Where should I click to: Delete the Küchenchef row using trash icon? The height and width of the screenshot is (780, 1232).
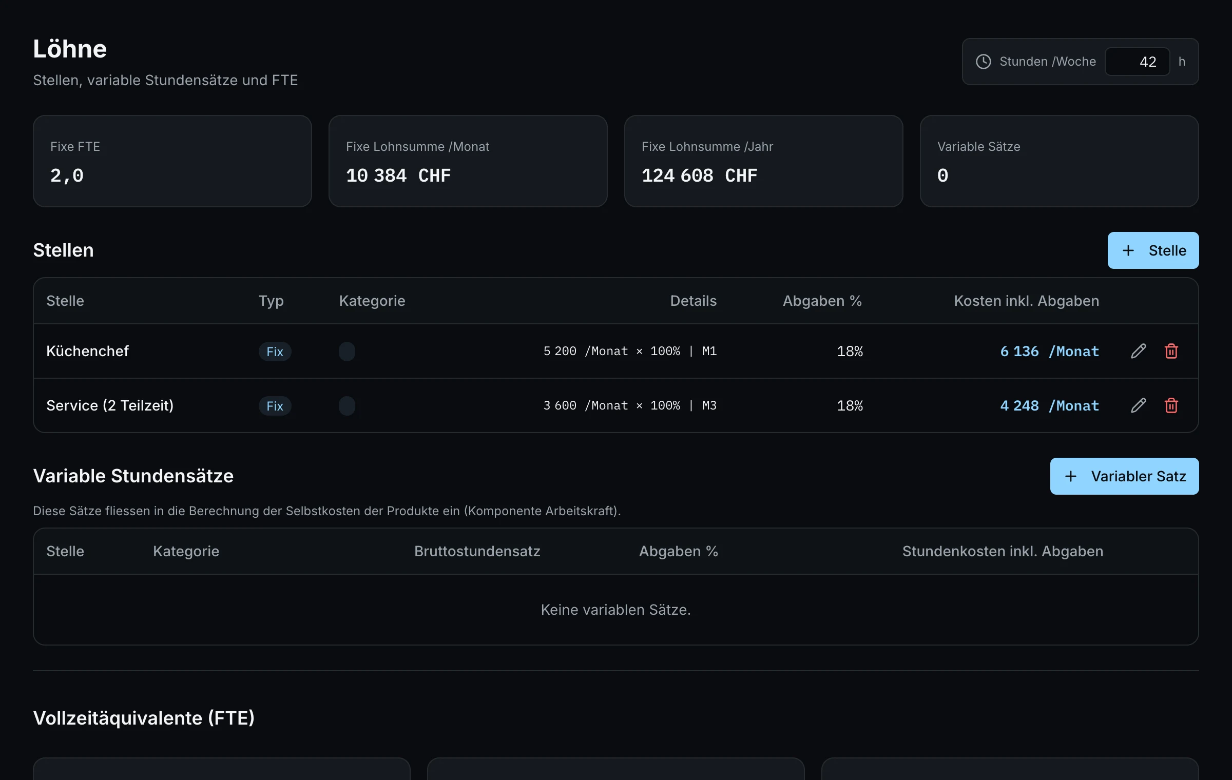coord(1171,351)
